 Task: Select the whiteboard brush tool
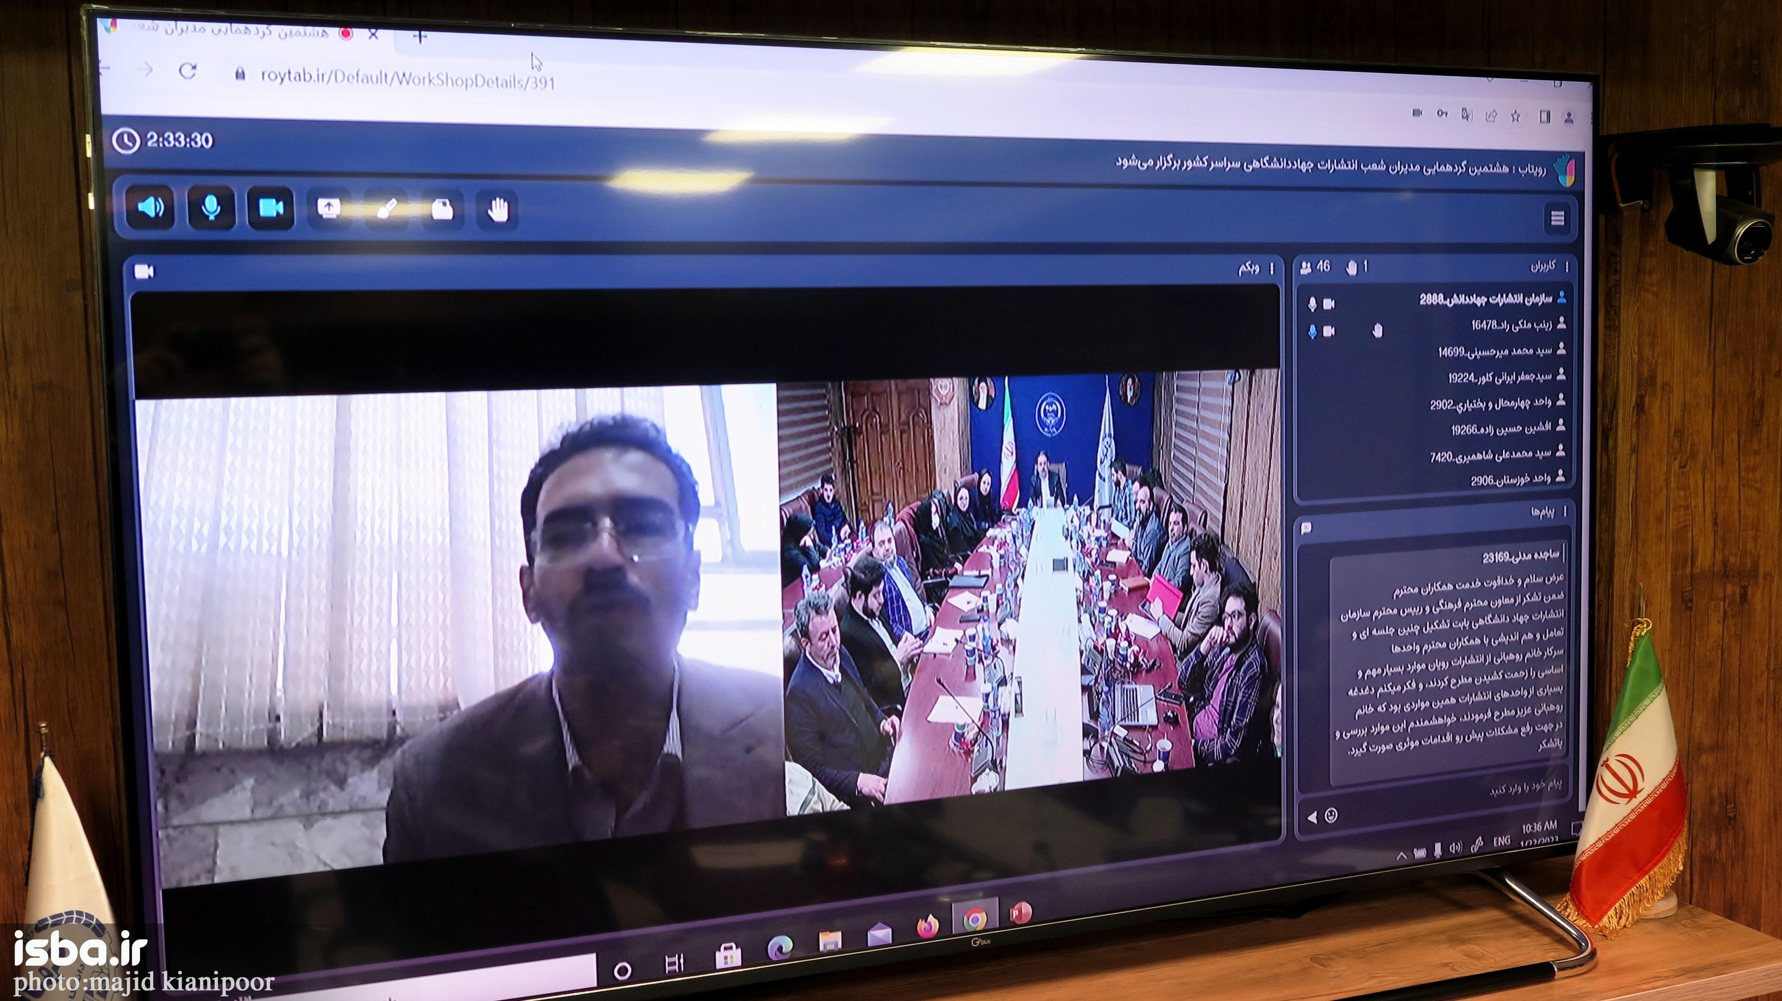[386, 209]
